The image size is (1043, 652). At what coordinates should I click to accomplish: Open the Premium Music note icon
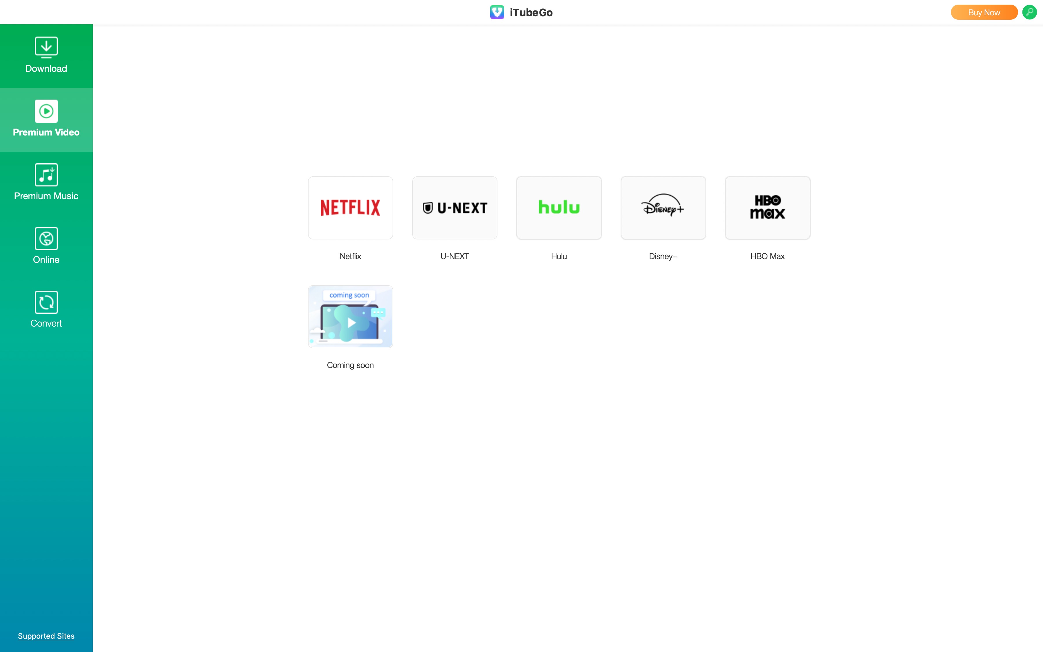coord(46,175)
